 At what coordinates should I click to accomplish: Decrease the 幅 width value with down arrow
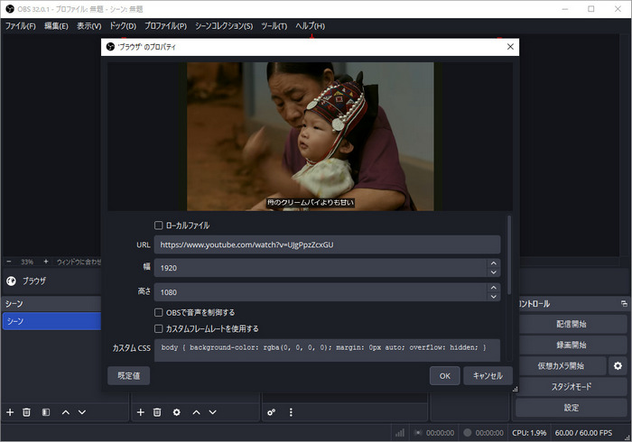(493, 272)
